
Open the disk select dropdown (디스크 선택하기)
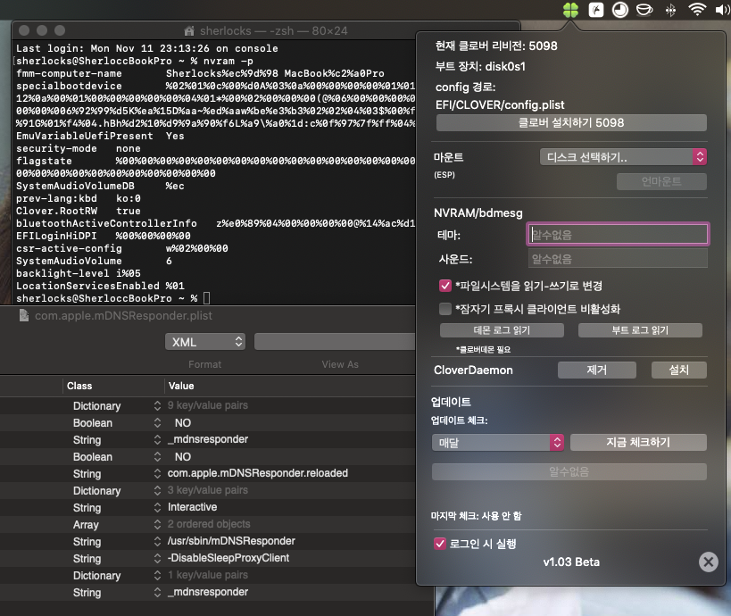tap(623, 157)
